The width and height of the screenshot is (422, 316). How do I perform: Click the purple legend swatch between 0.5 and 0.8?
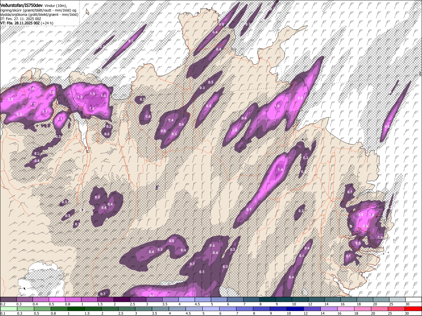point(57,300)
